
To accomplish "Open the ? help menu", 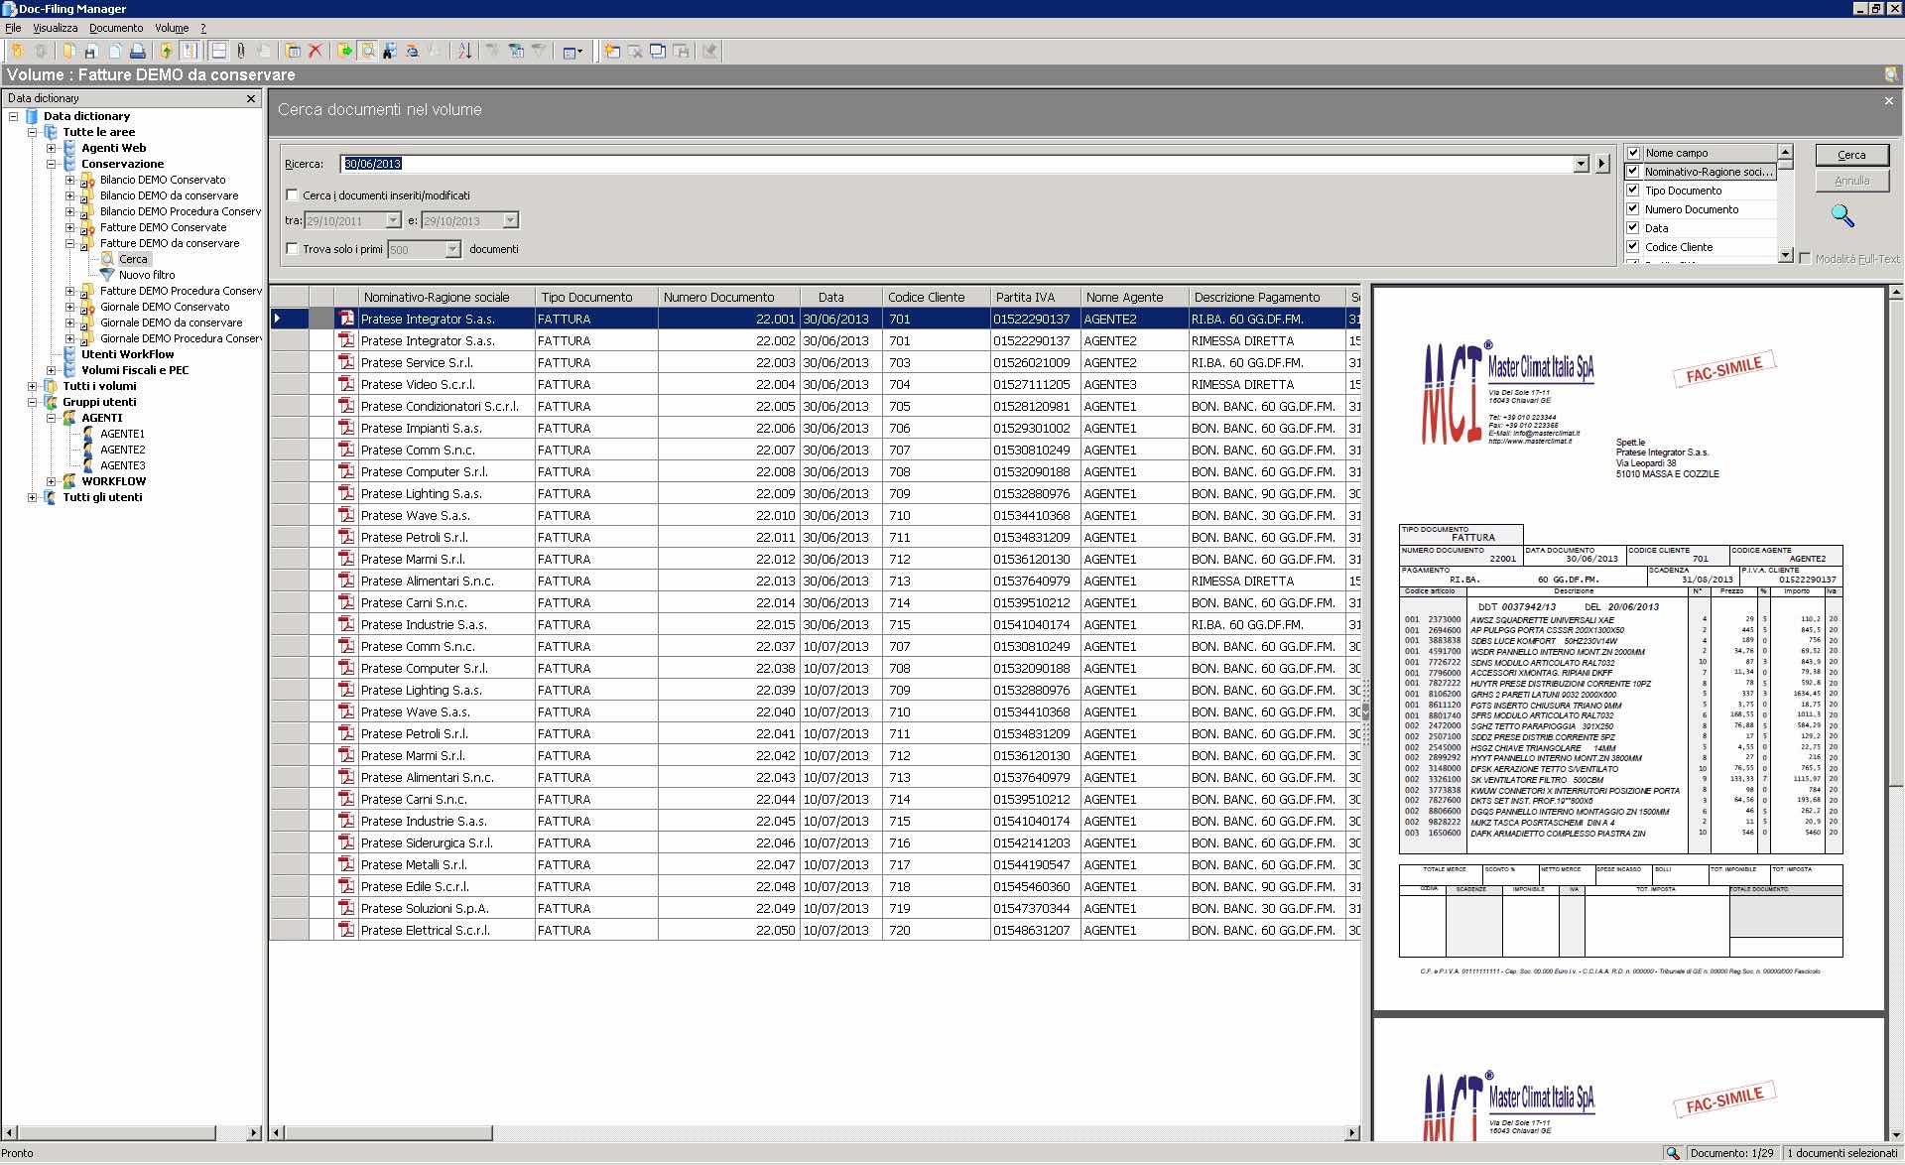I will pyautogui.click(x=203, y=28).
